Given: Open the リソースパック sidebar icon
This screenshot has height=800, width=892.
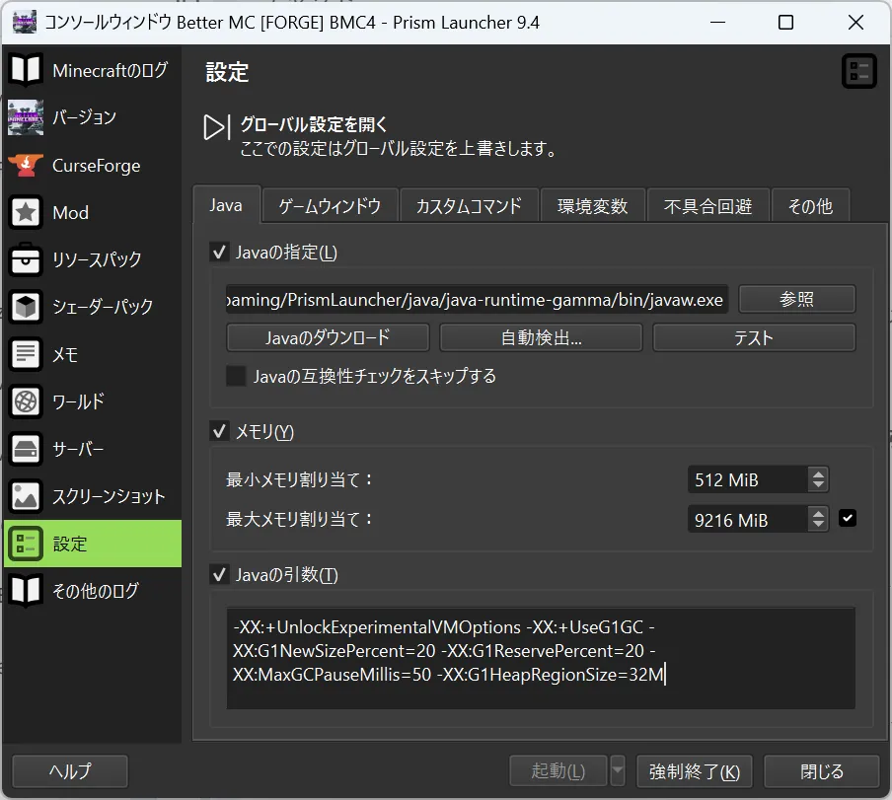Looking at the screenshot, I should [x=27, y=259].
